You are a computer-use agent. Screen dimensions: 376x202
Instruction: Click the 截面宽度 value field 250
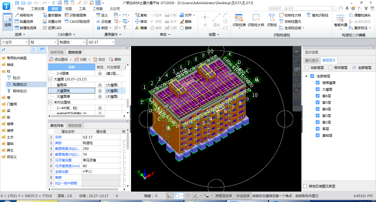[x=101, y=148]
